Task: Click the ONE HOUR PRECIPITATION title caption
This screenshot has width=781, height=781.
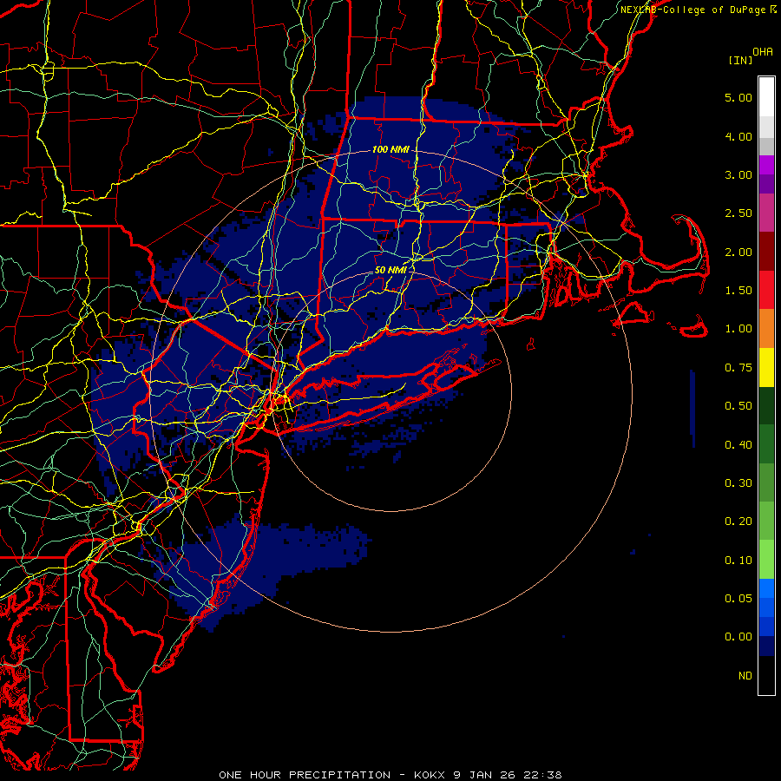Action: coord(390,775)
